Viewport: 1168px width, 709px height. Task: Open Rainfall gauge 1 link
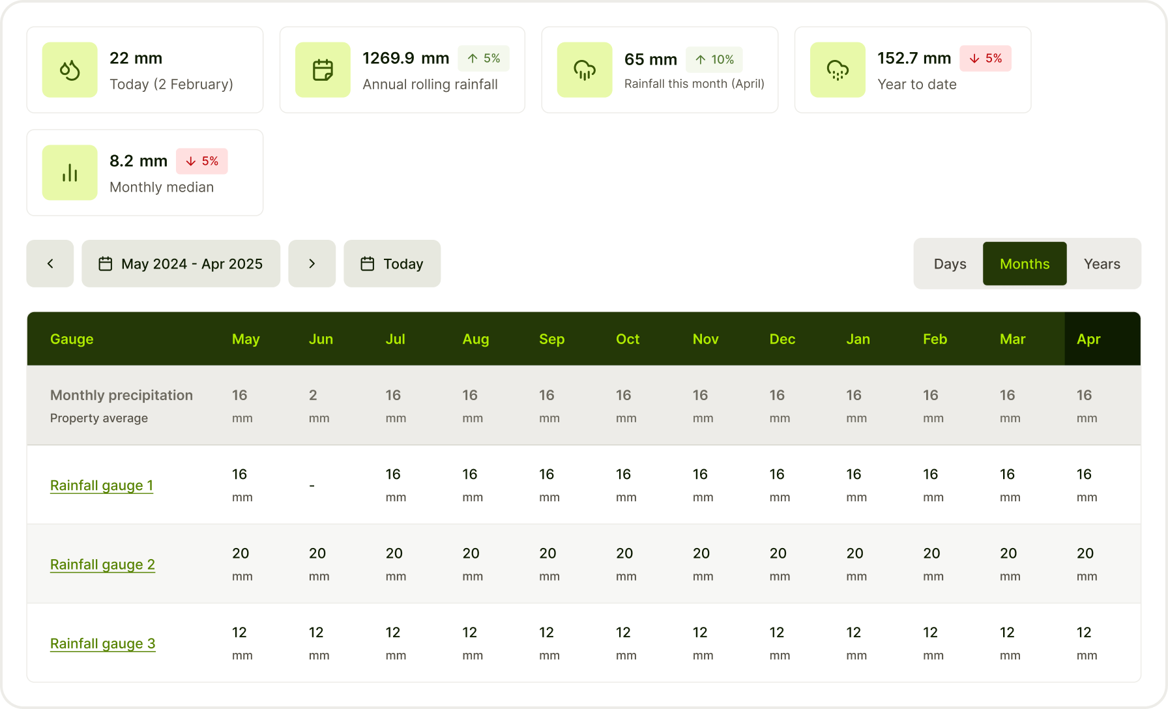coord(102,485)
